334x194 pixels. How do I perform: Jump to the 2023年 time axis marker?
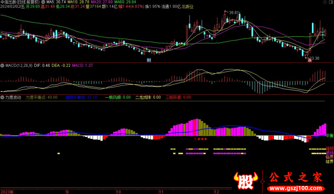(7, 192)
